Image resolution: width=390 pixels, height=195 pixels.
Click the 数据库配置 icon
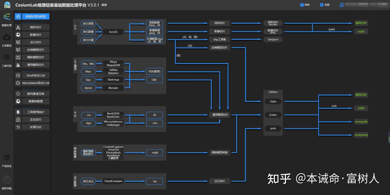click(18, 101)
